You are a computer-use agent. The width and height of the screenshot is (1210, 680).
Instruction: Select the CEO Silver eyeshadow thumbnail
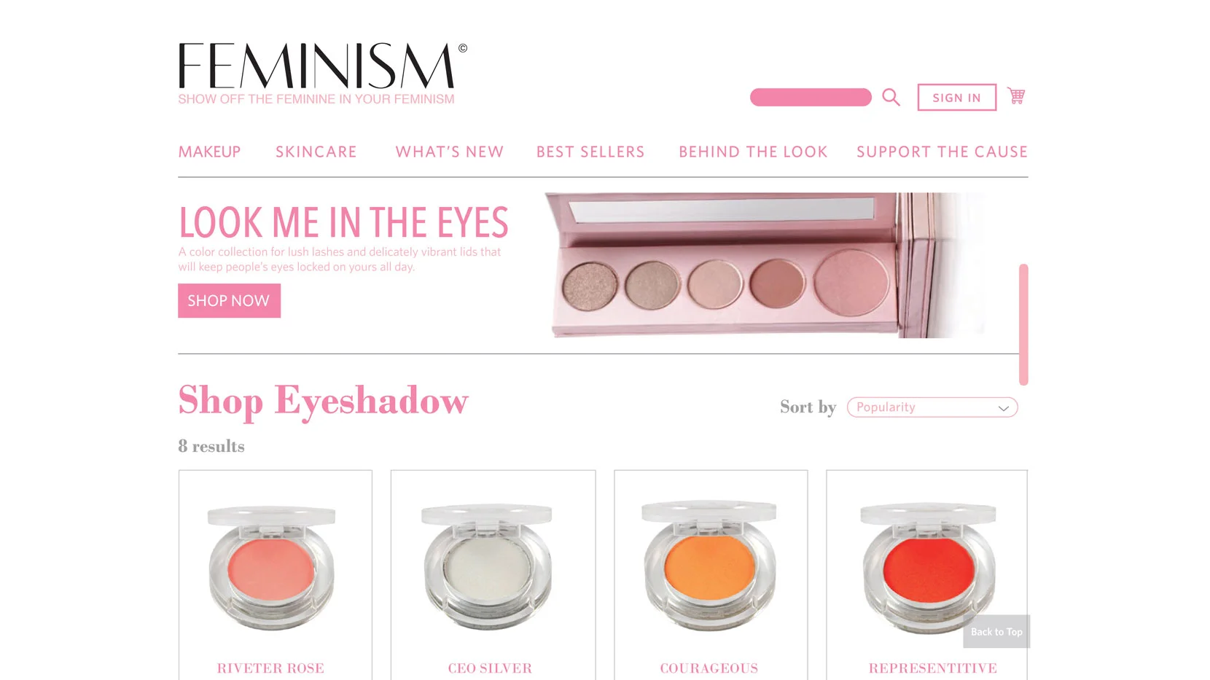(488, 568)
